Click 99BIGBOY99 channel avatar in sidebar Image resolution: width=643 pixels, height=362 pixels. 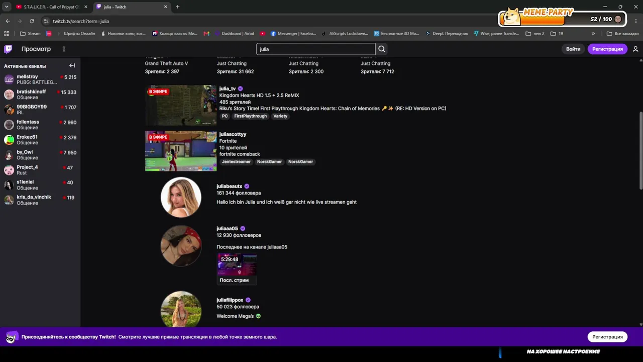click(x=9, y=110)
